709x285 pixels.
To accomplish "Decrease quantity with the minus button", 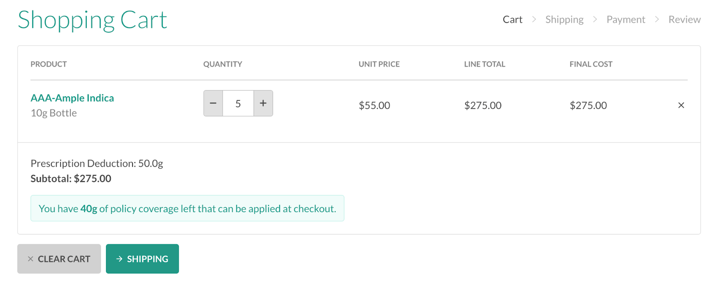I will pos(213,103).
